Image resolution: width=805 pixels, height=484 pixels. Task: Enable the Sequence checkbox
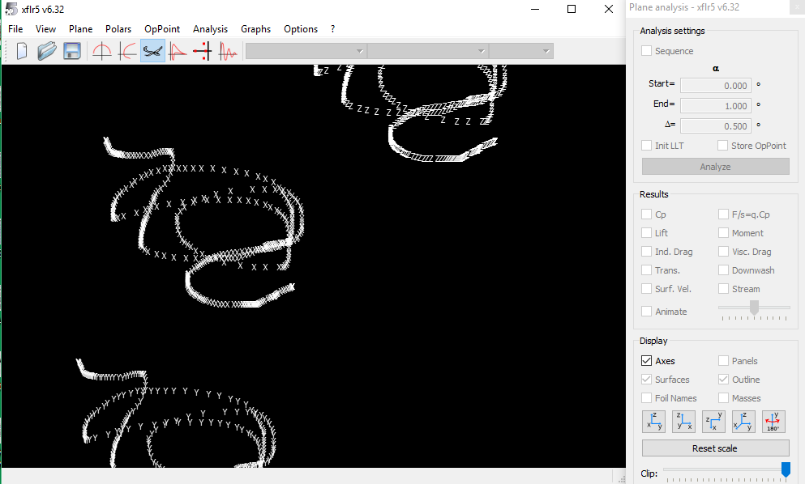click(646, 51)
